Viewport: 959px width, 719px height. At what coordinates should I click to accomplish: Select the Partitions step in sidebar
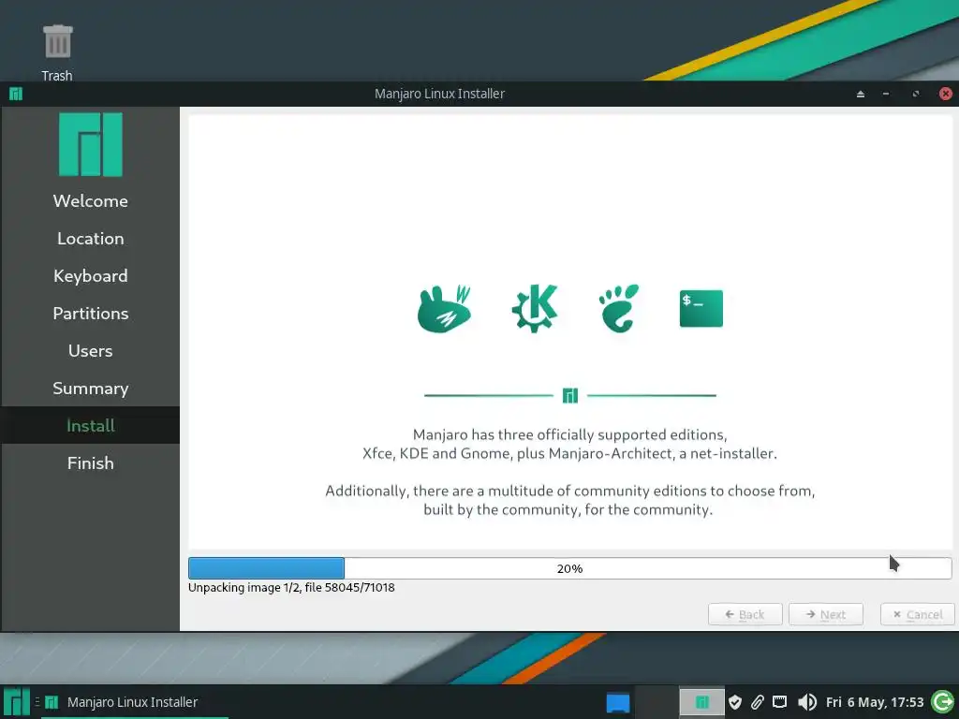pyautogui.click(x=91, y=313)
